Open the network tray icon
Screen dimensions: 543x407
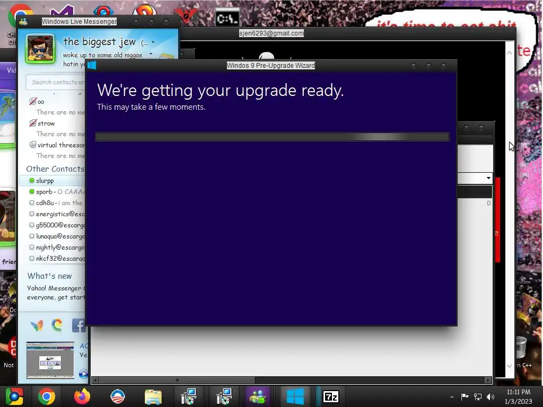(478, 396)
